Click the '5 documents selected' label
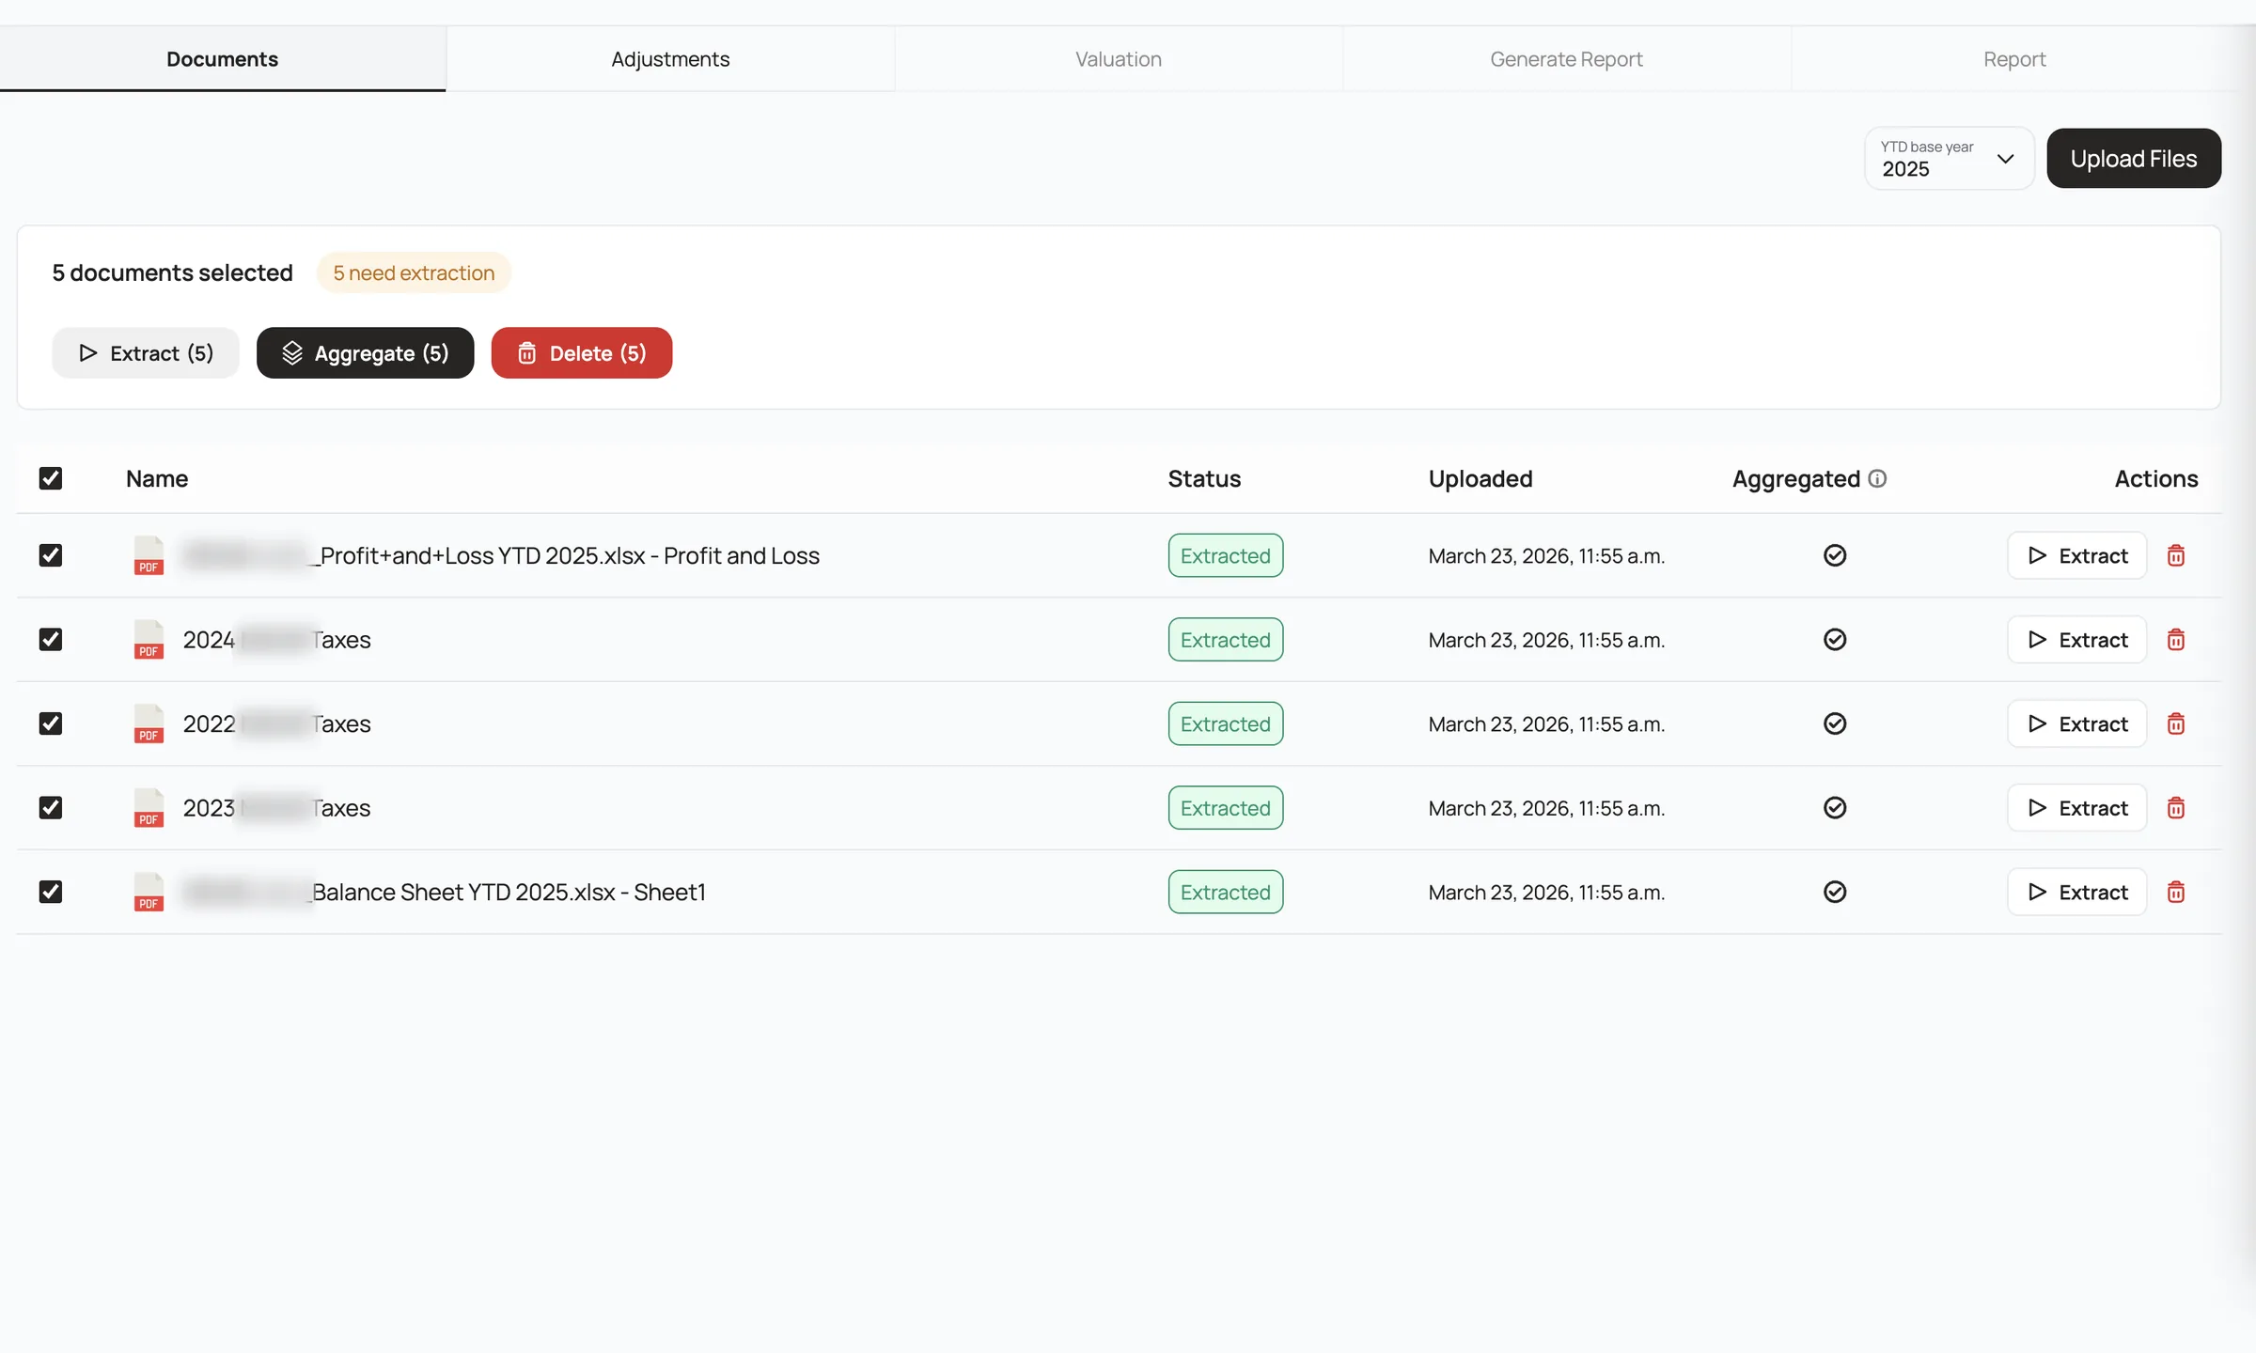This screenshot has width=2256, height=1353. (172, 272)
